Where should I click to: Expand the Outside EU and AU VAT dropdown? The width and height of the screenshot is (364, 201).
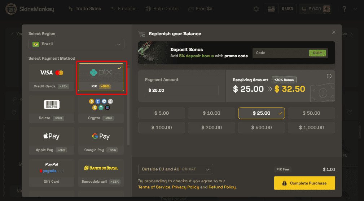point(175,169)
